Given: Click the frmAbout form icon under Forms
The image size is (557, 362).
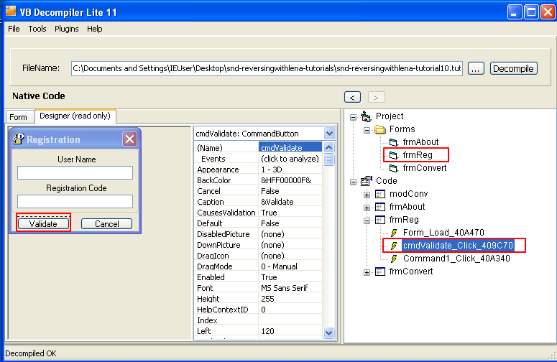Looking at the screenshot, I should pos(393,142).
